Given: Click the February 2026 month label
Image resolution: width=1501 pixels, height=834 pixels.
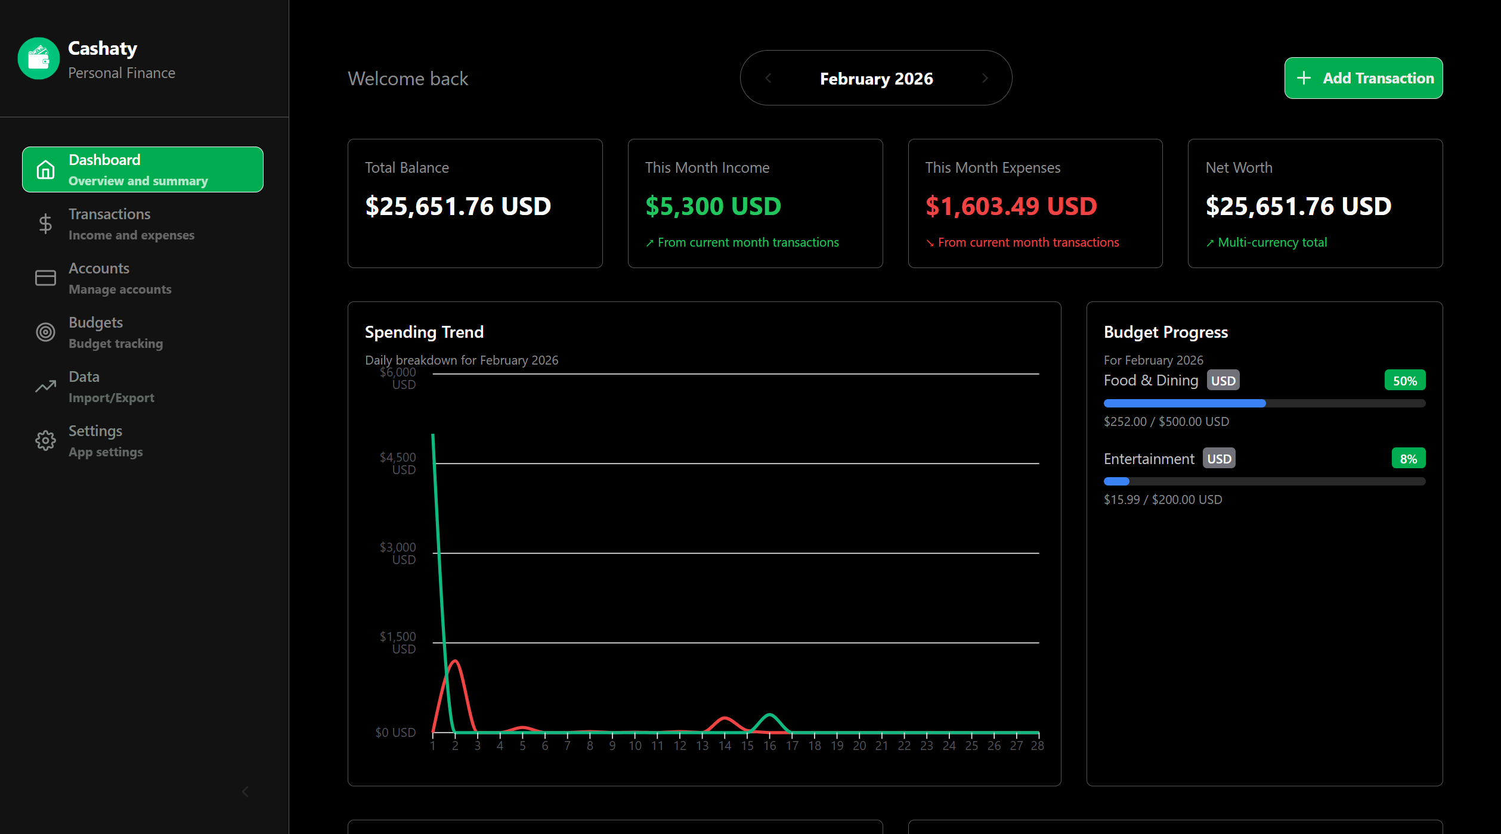Looking at the screenshot, I should click(876, 79).
